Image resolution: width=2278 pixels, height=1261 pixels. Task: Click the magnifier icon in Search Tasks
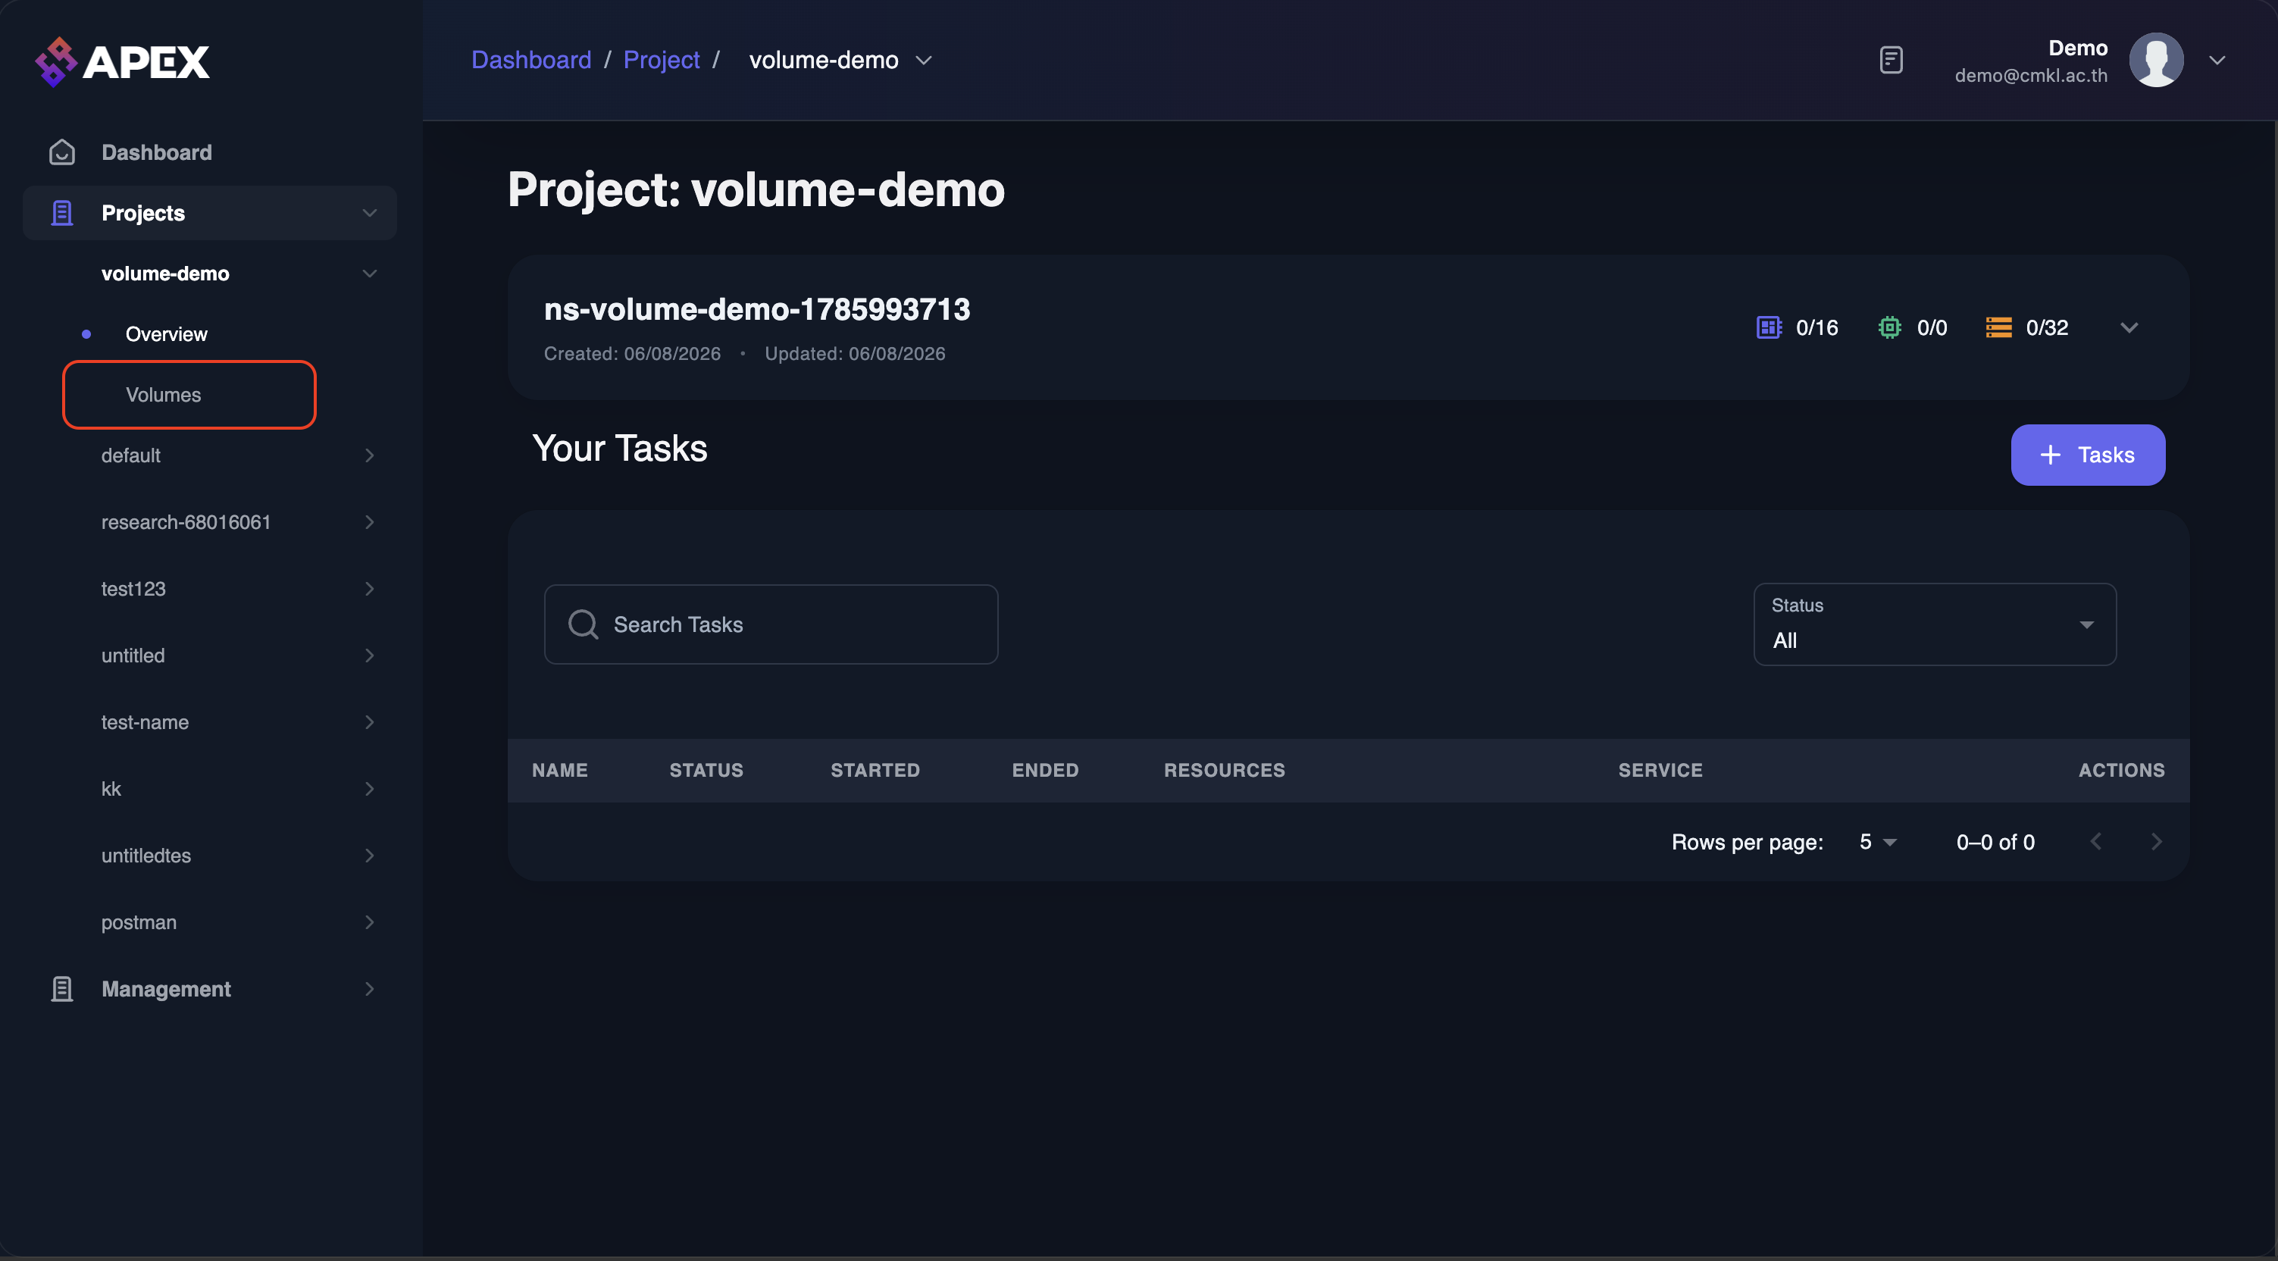(x=584, y=624)
